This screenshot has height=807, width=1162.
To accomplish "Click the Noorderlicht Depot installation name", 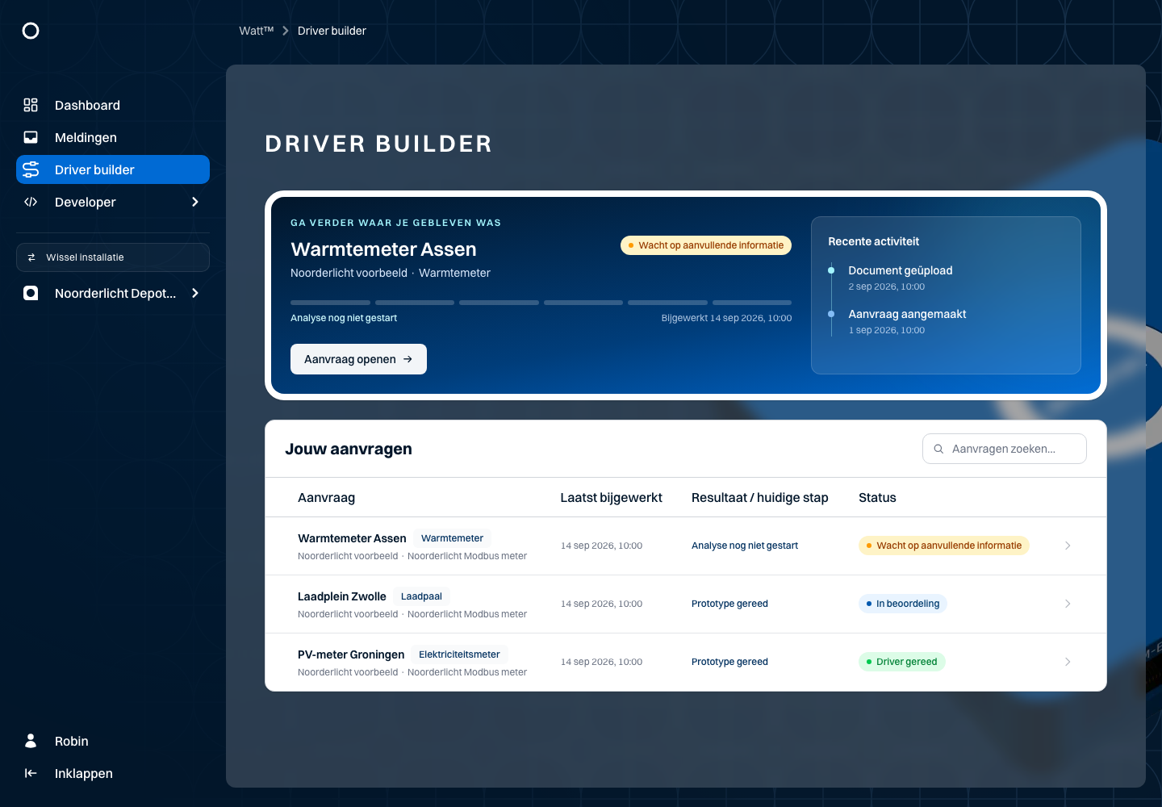I will 115,293.
